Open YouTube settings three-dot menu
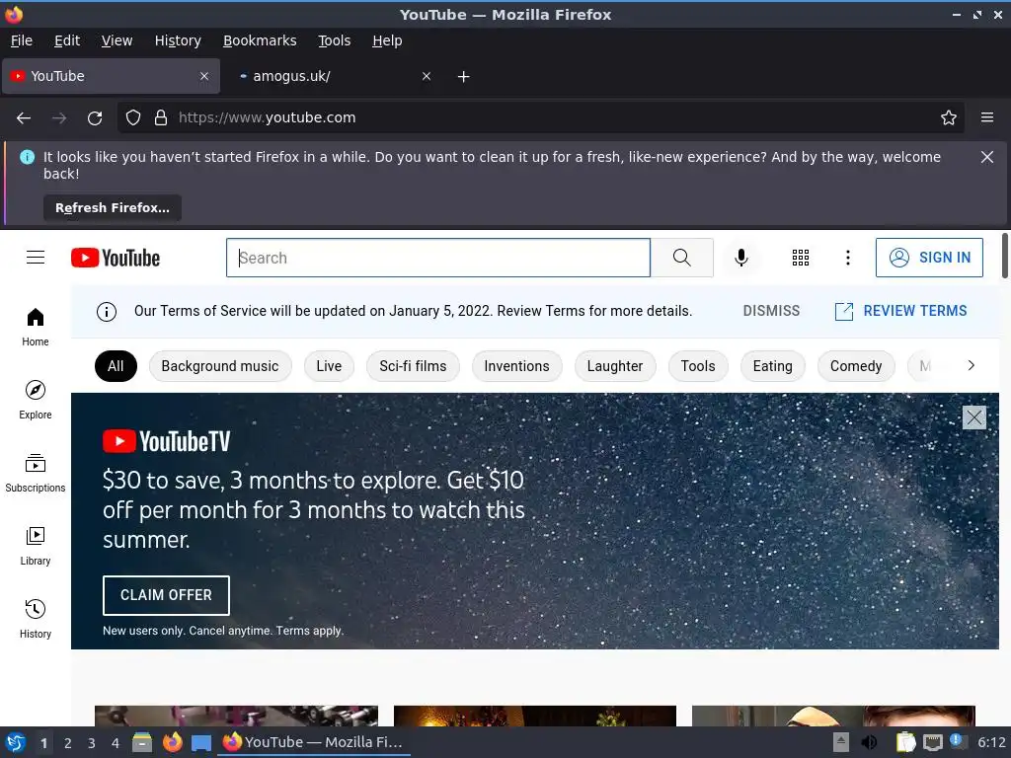Viewport: 1011px width, 758px height. [x=848, y=258]
